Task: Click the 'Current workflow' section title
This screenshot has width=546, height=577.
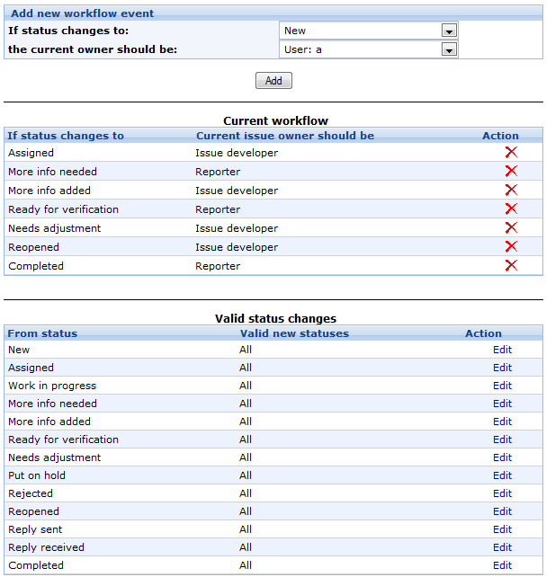Action: point(275,120)
